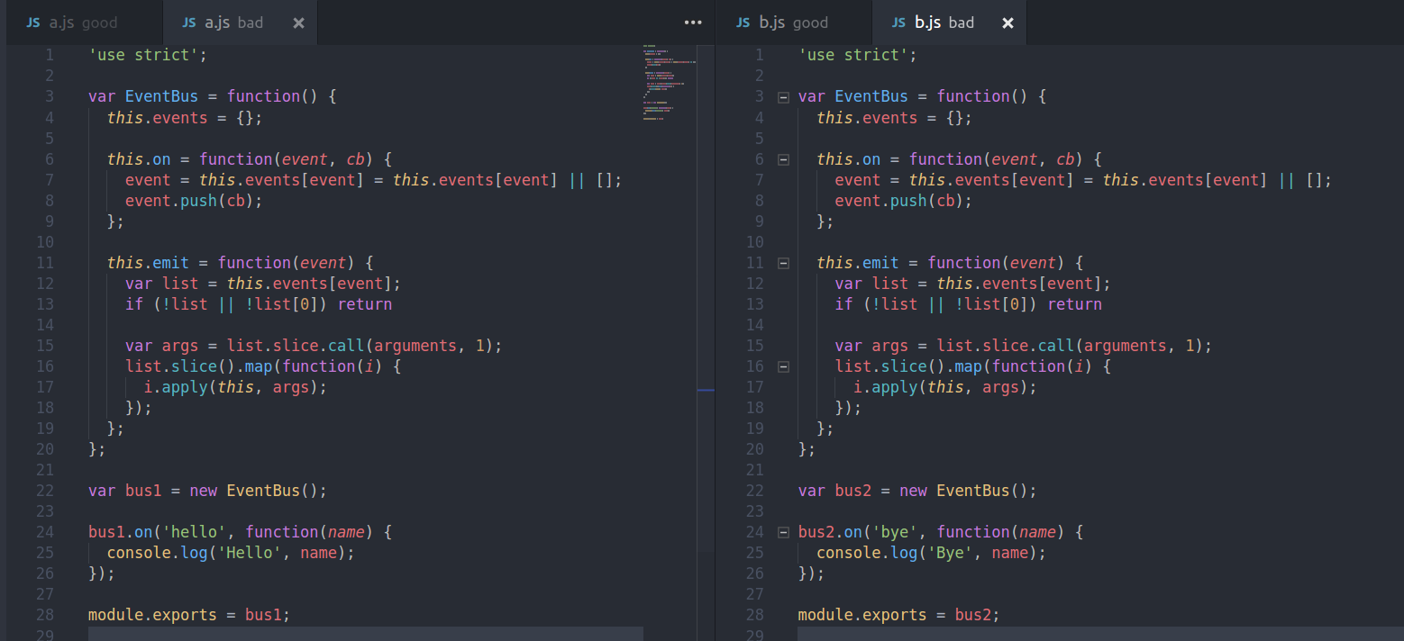The height and width of the screenshot is (641, 1404).
Task: Collapse the EventBus function on line 3
Action: tap(783, 96)
